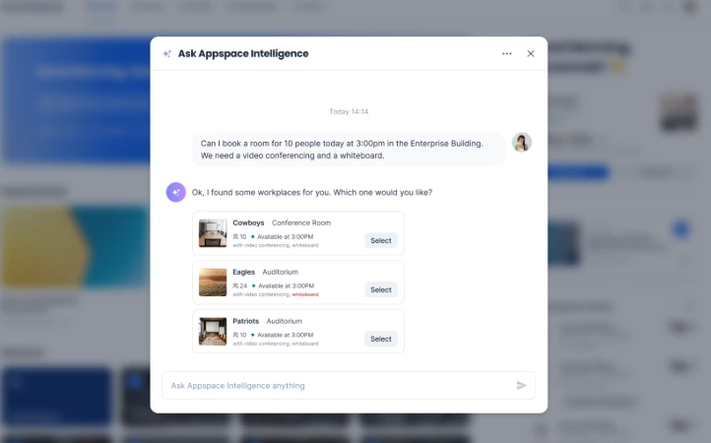Open the Eagles room thumbnail
711x443 pixels.
pyautogui.click(x=213, y=282)
